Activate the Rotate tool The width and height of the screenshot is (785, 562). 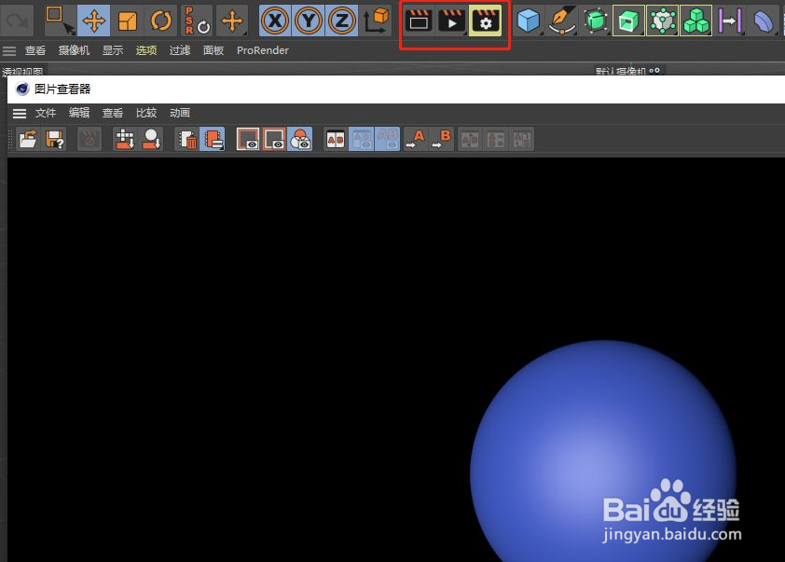(x=160, y=21)
